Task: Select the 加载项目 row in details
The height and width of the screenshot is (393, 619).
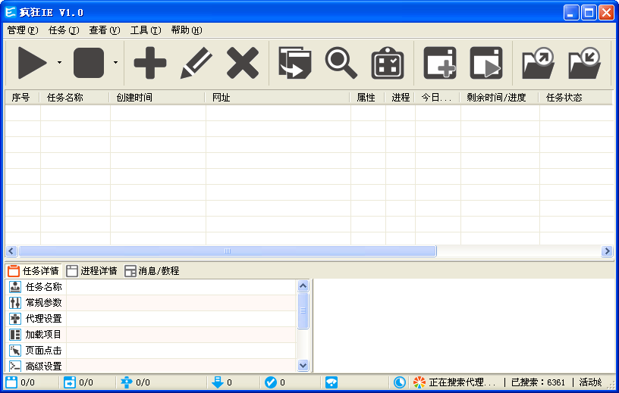Action: coord(152,334)
